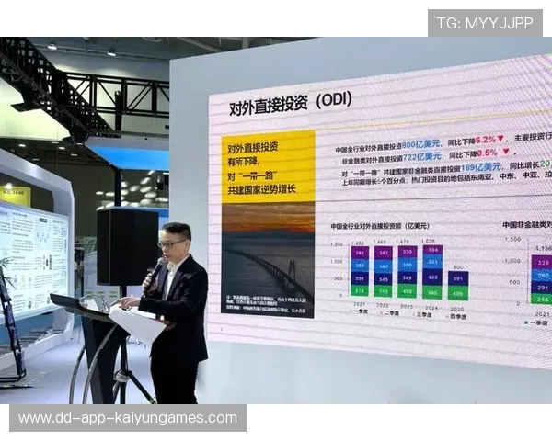552x441 pixels.
Task: Click the '2022' year label under the bar chart
Action: coord(383,305)
